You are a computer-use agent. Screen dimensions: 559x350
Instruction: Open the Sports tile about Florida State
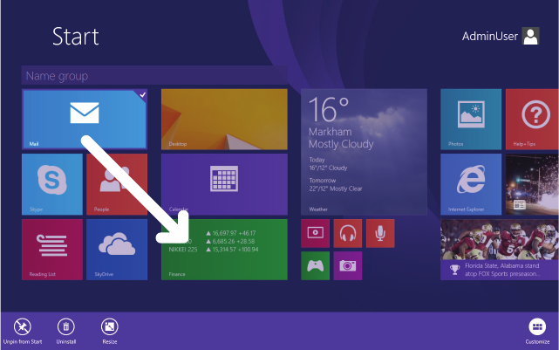500,250
